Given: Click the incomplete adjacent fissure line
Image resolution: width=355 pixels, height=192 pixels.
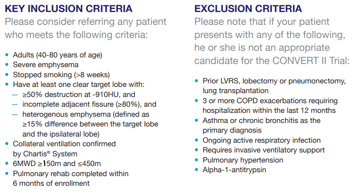Looking at the screenshot, I should [89, 104].
